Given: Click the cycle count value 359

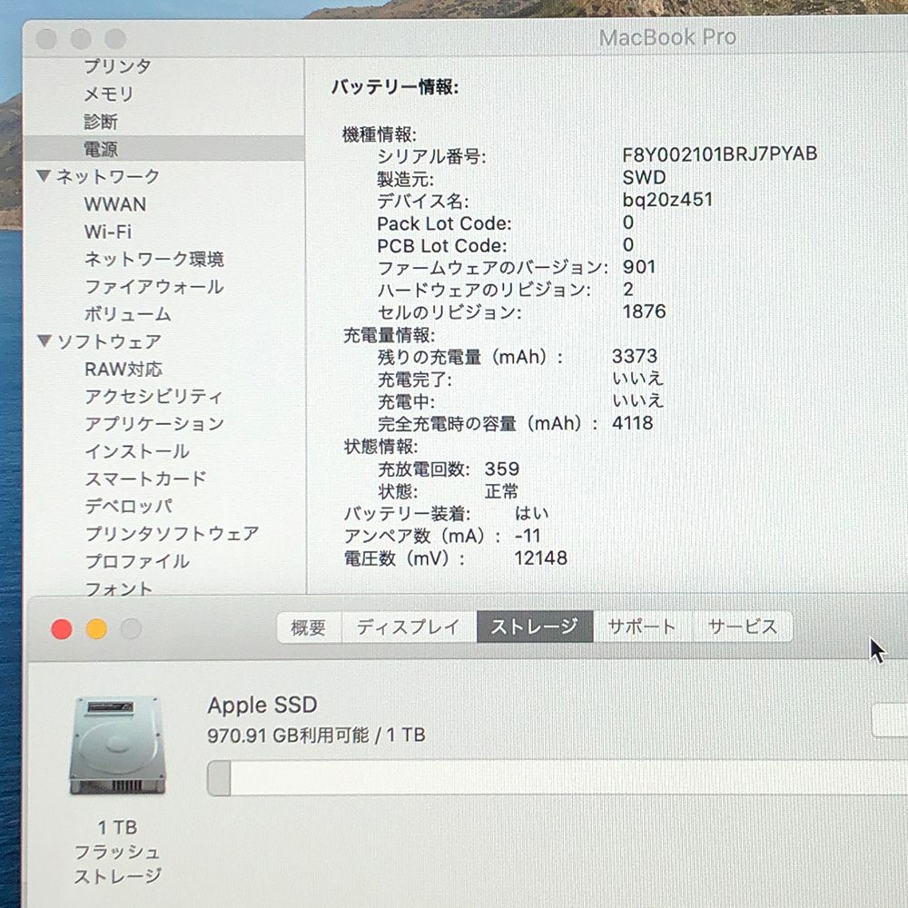Looking at the screenshot, I should pyautogui.click(x=502, y=469).
